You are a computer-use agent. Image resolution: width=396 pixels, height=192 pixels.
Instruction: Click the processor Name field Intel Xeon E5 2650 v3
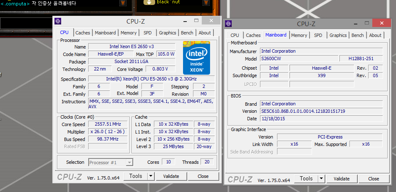131,46
